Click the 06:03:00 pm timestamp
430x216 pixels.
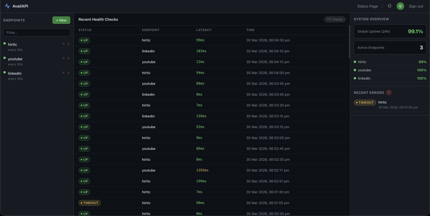268,138
